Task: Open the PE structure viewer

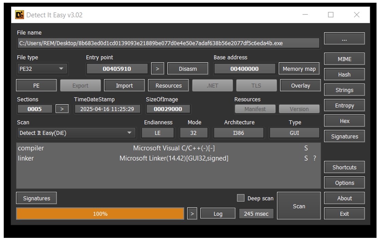Action: (x=36, y=86)
